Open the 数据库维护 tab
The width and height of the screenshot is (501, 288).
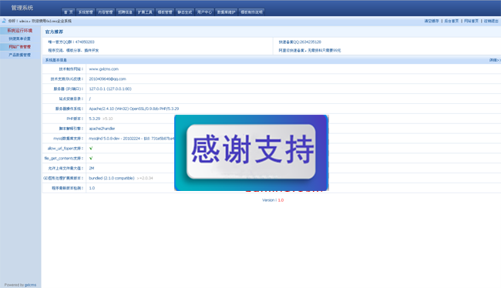pos(226,12)
